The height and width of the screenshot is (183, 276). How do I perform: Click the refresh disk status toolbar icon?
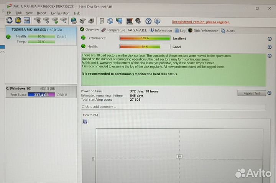9,21
